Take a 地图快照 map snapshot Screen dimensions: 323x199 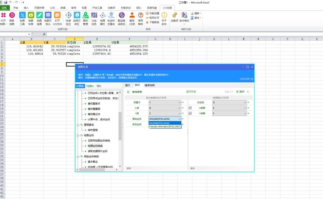click(x=31, y=18)
